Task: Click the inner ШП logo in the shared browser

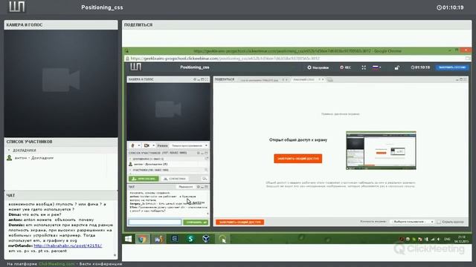Action: 135,67
